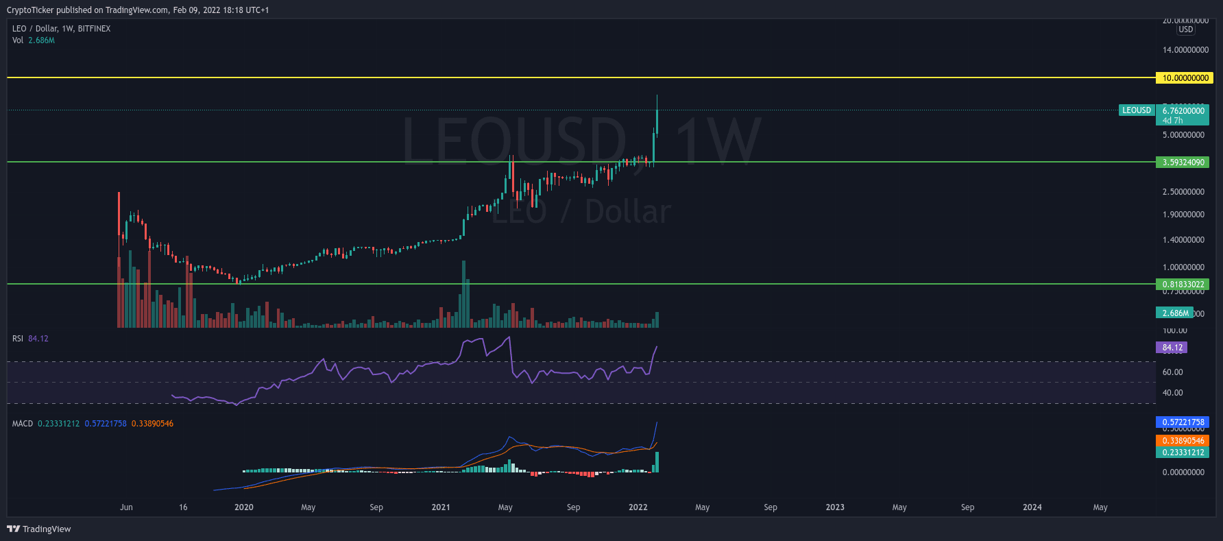Image resolution: width=1223 pixels, height=541 pixels.
Task: Click the CryptoTicker published header text
Action: point(137,10)
